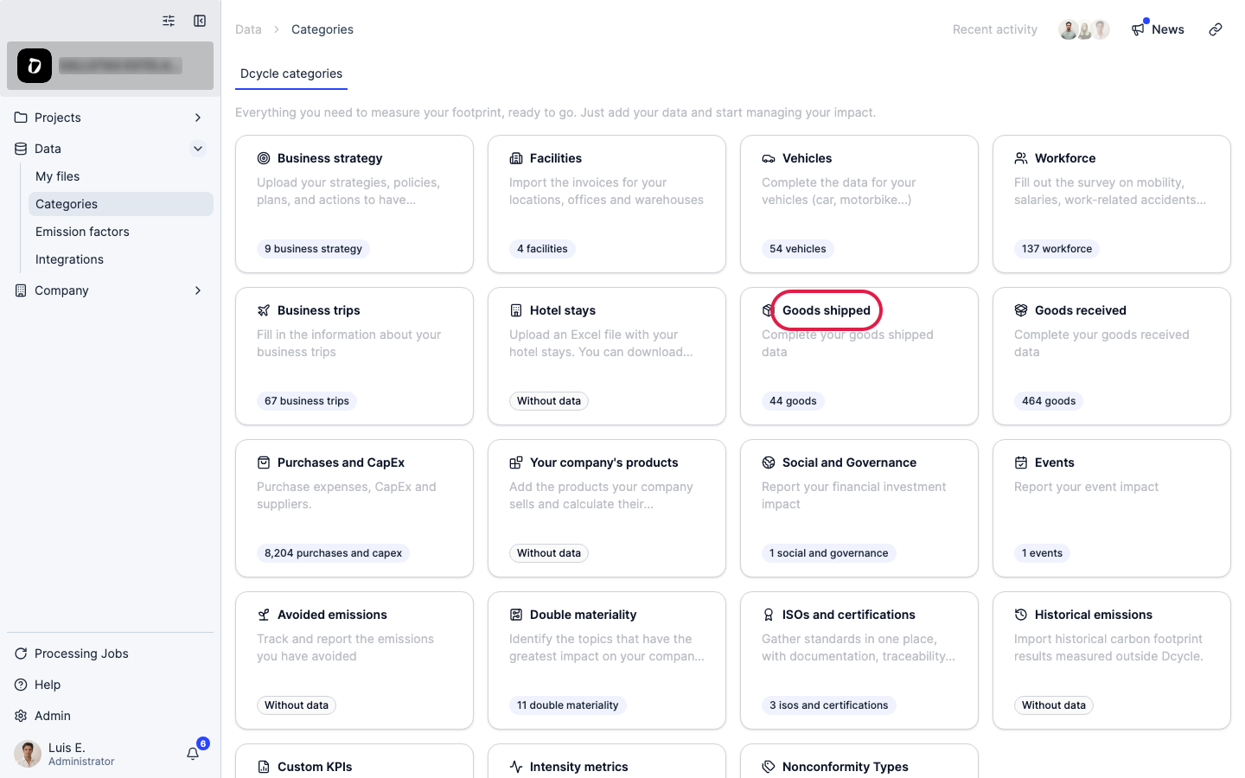
Task: Click '3 isos and certifications' badge
Action: click(828, 705)
